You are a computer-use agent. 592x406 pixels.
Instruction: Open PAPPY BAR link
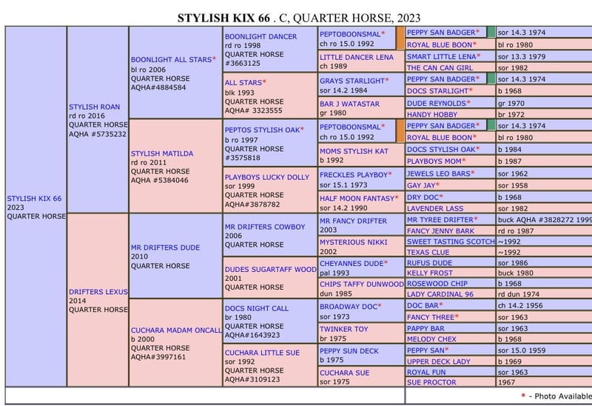pos(425,328)
